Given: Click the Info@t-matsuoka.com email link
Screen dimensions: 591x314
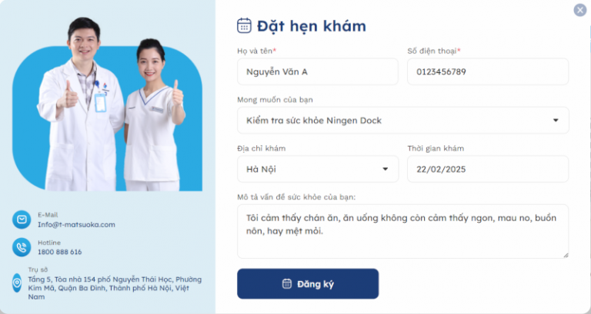Looking at the screenshot, I should 76,224.
